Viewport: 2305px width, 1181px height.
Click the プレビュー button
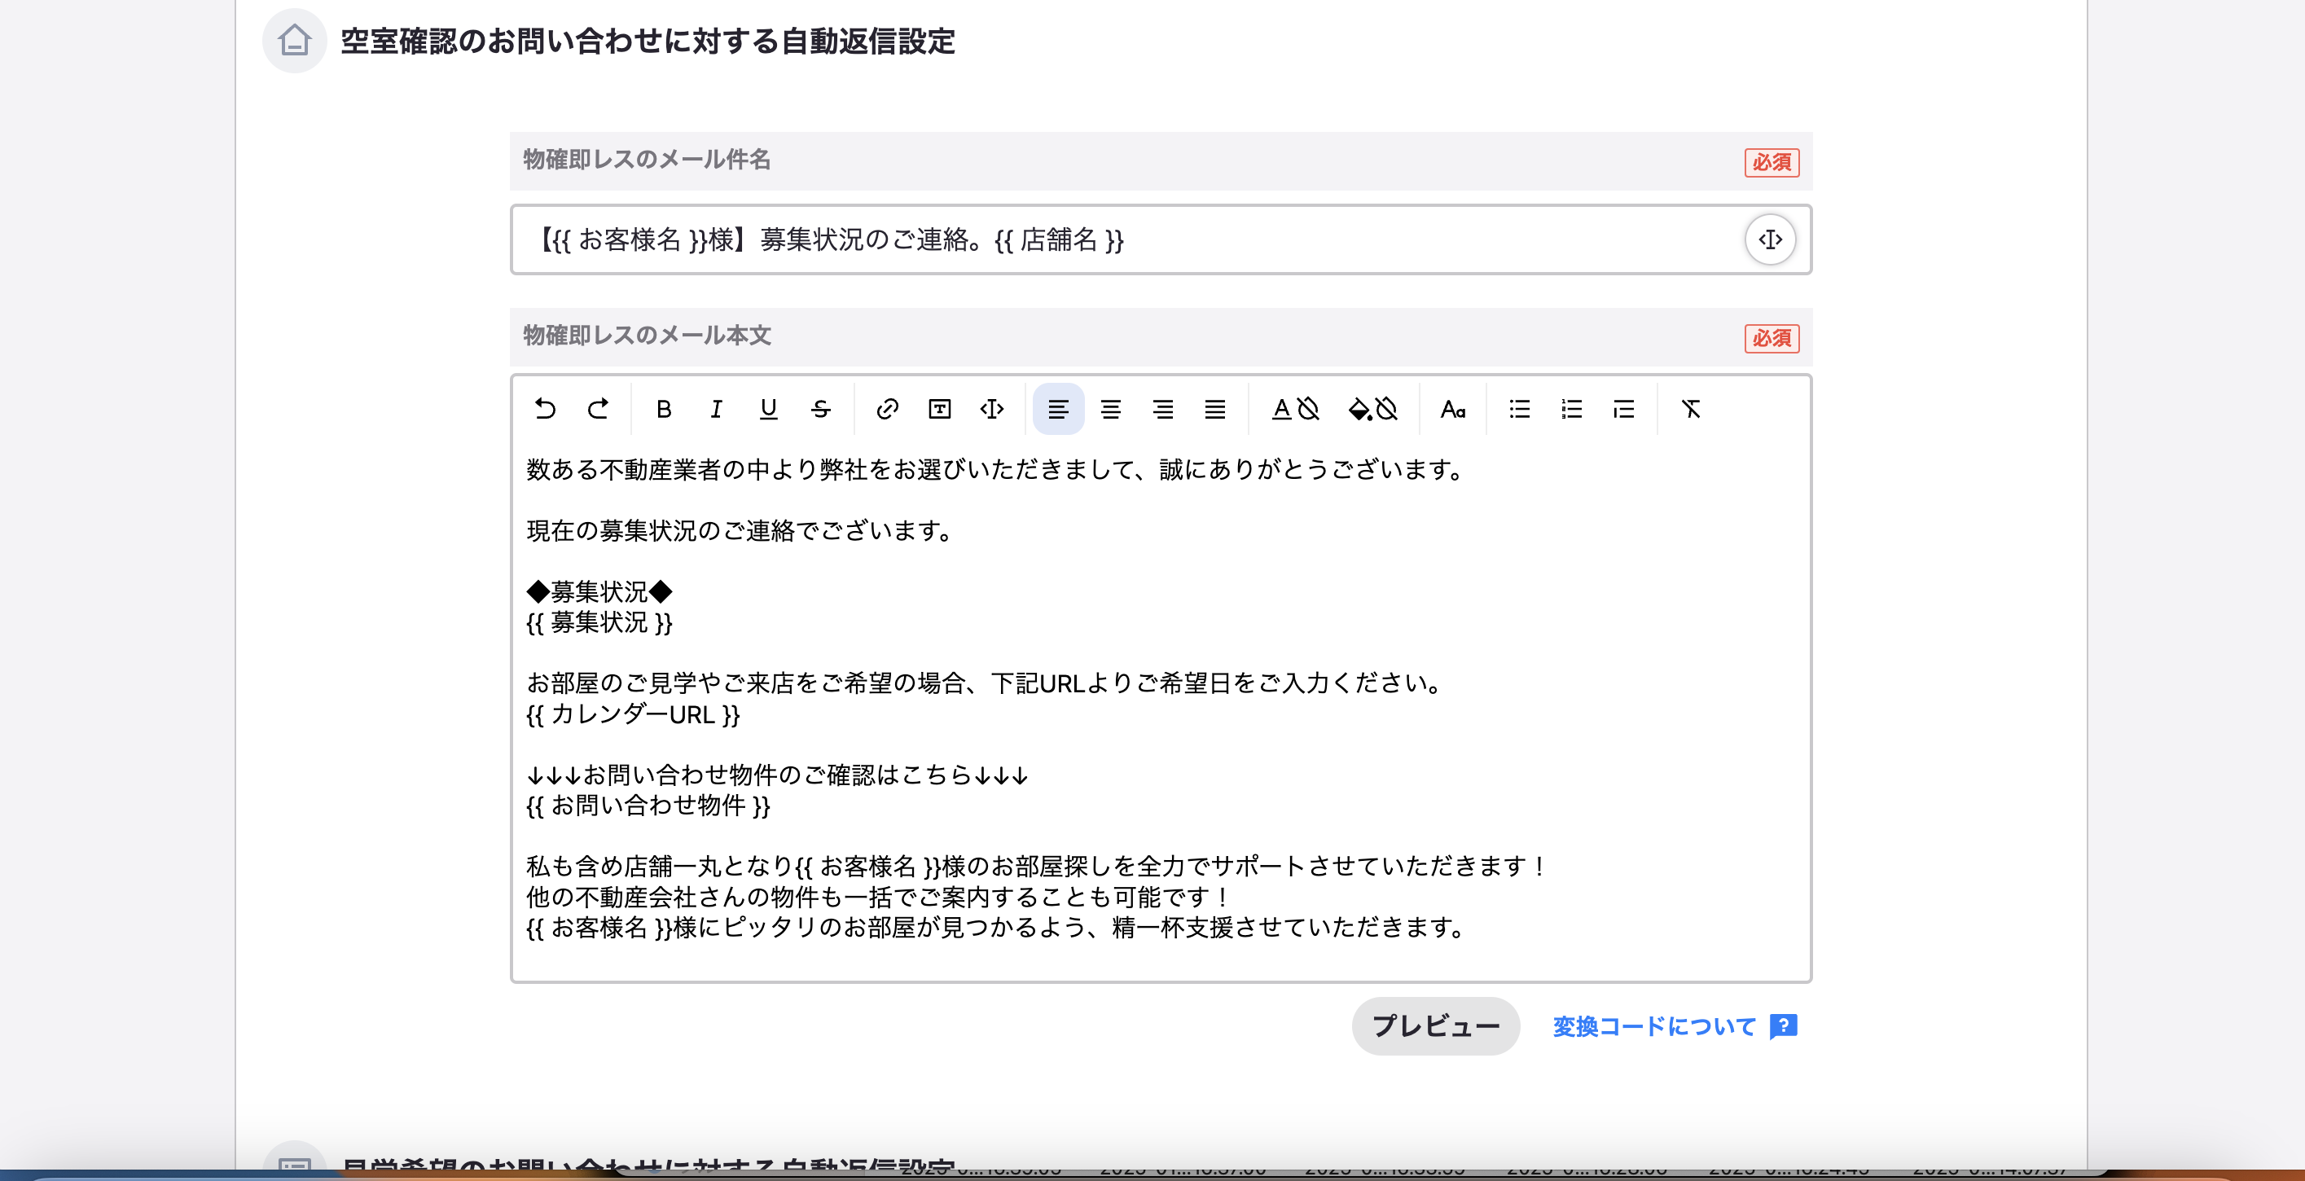point(1435,1026)
